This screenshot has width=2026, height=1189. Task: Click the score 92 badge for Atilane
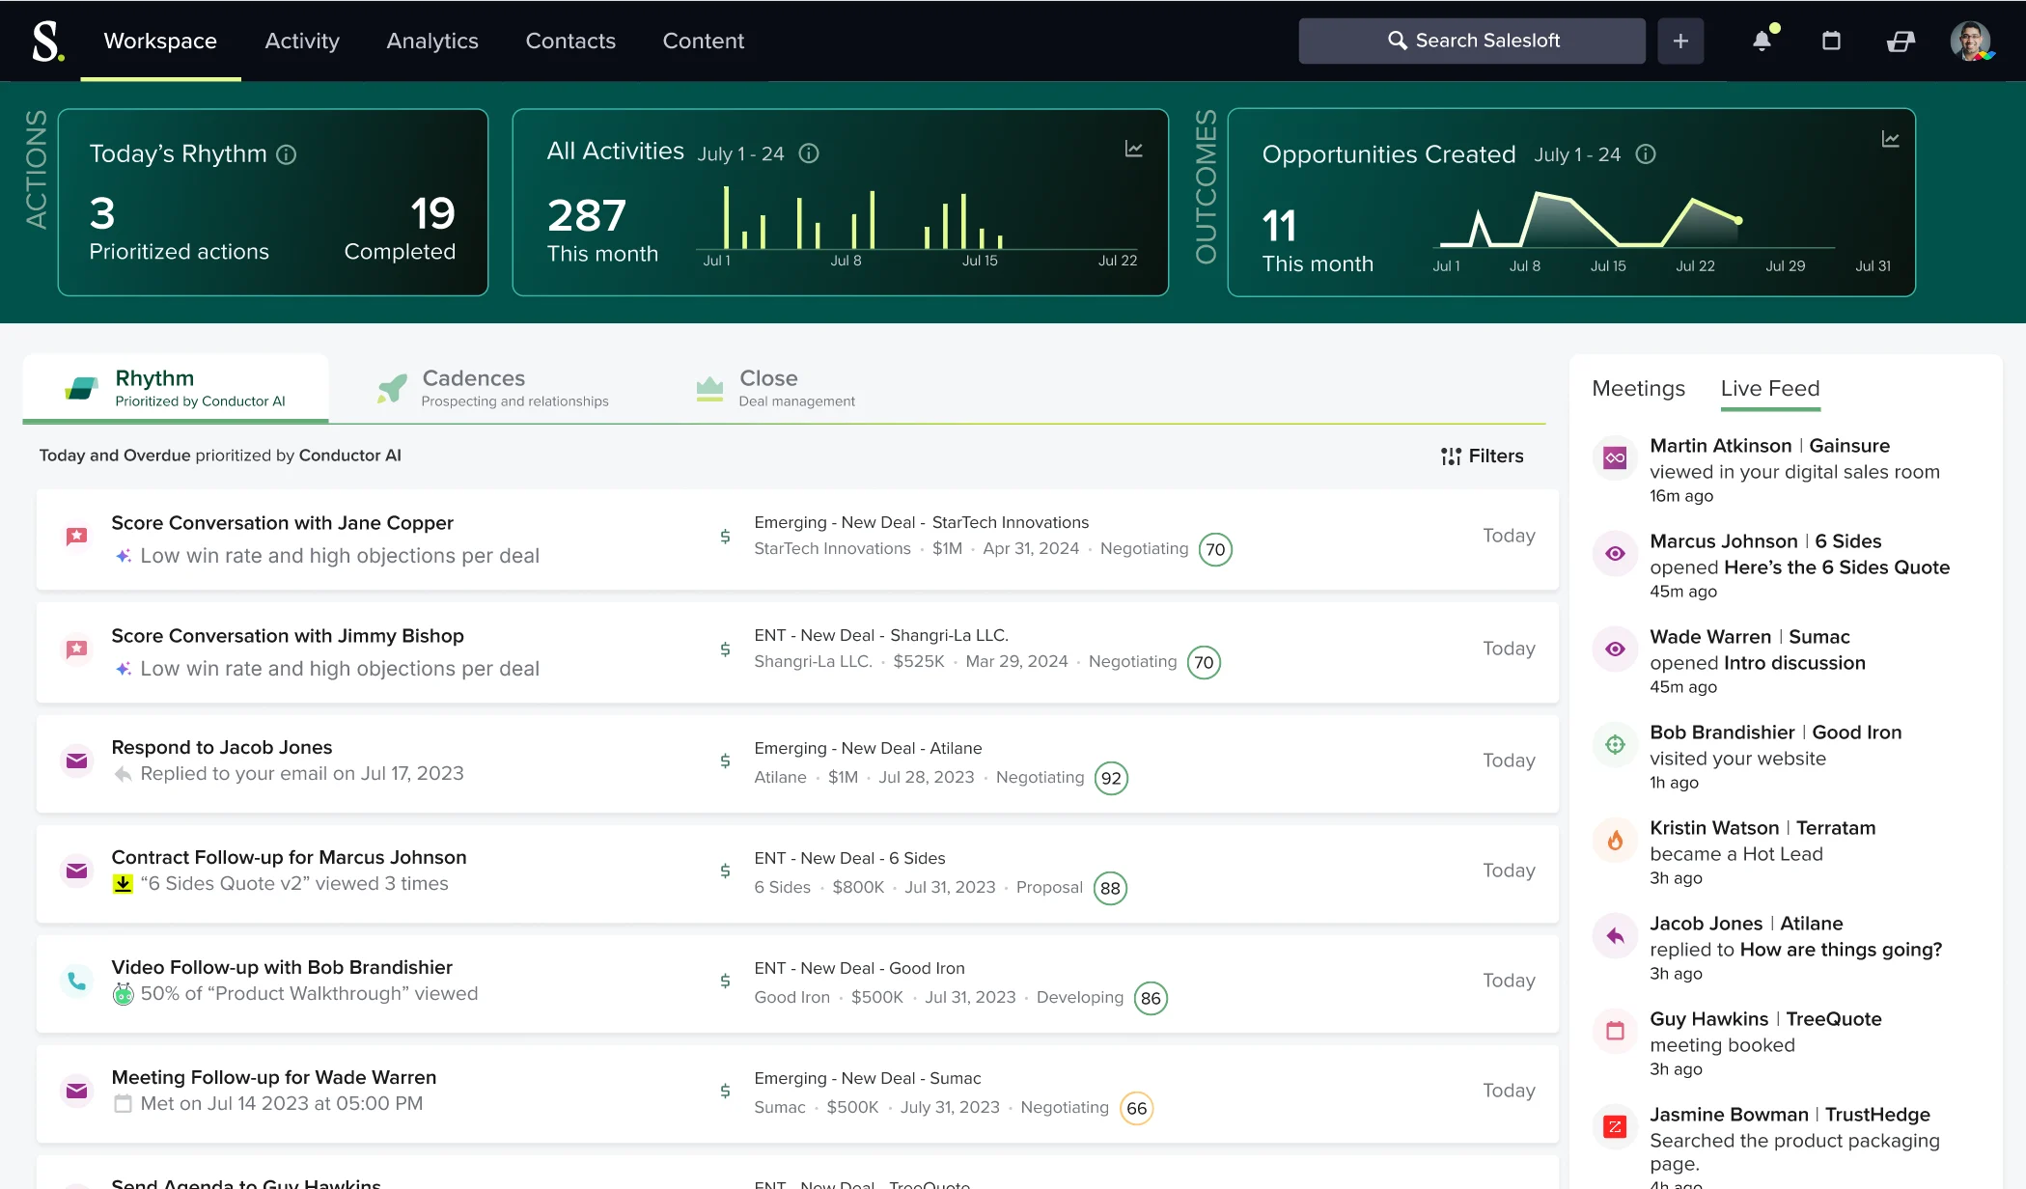[1111, 779]
